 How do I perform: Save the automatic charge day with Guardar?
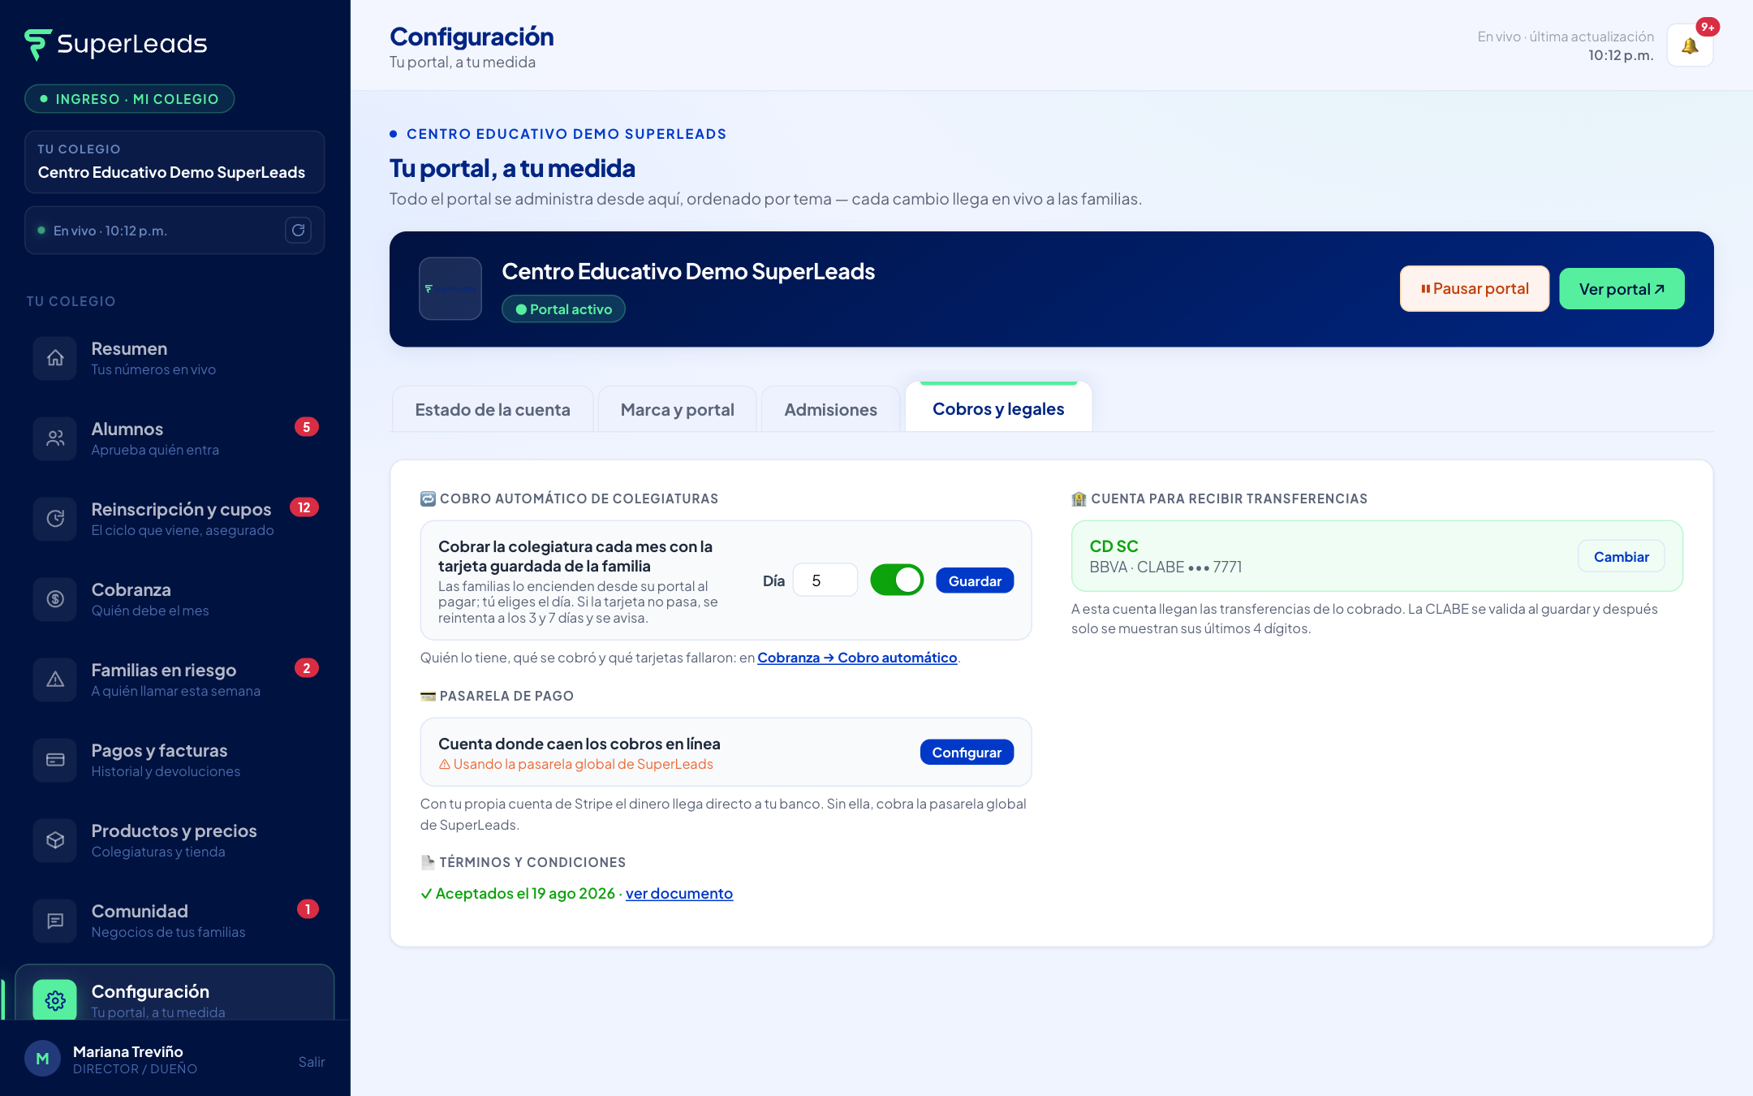pos(975,580)
